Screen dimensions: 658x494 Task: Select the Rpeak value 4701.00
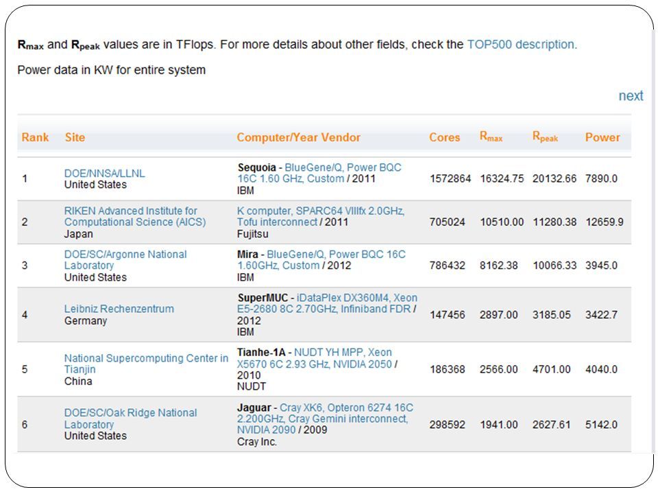pyautogui.click(x=551, y=369)
